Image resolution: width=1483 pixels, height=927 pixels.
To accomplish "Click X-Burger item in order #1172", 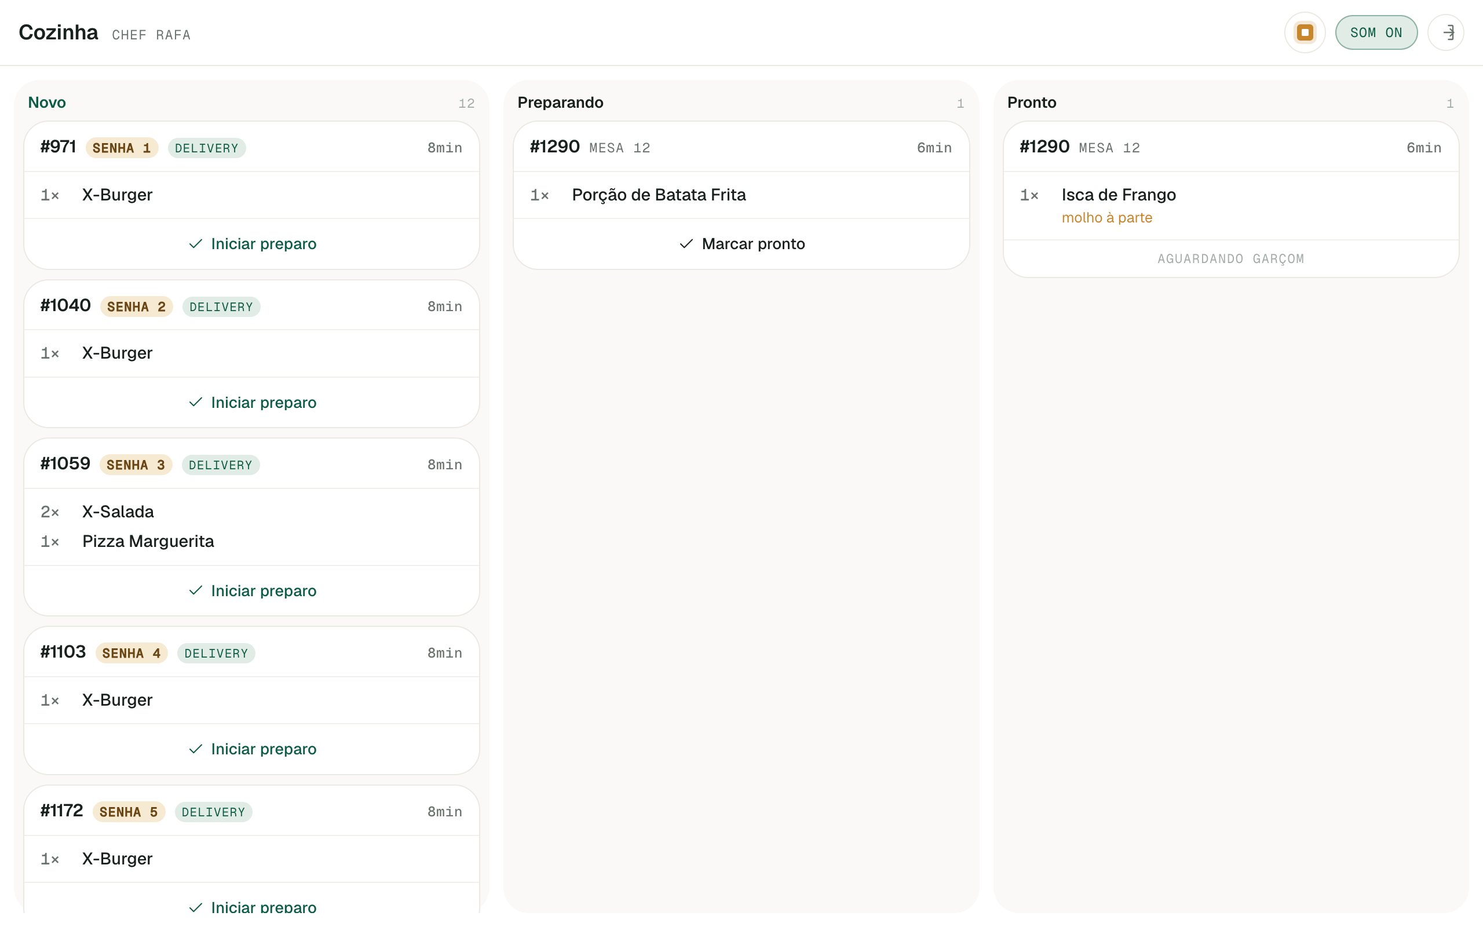I will (117, 858).
